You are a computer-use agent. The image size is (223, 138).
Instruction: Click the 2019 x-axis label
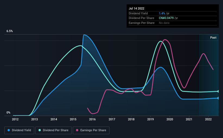[x=150, y=119]
